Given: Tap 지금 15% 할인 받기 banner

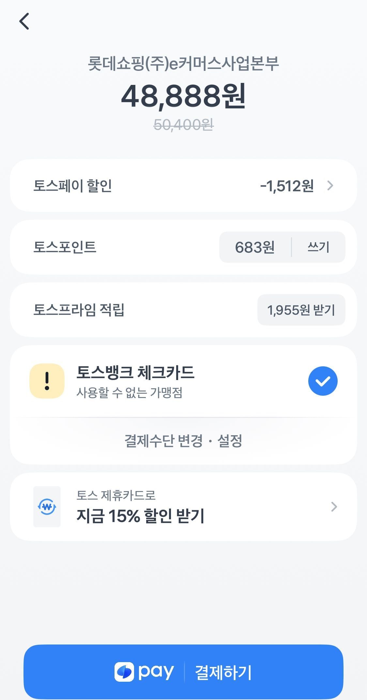Looking at the screenshot, I should coord(140,516).
